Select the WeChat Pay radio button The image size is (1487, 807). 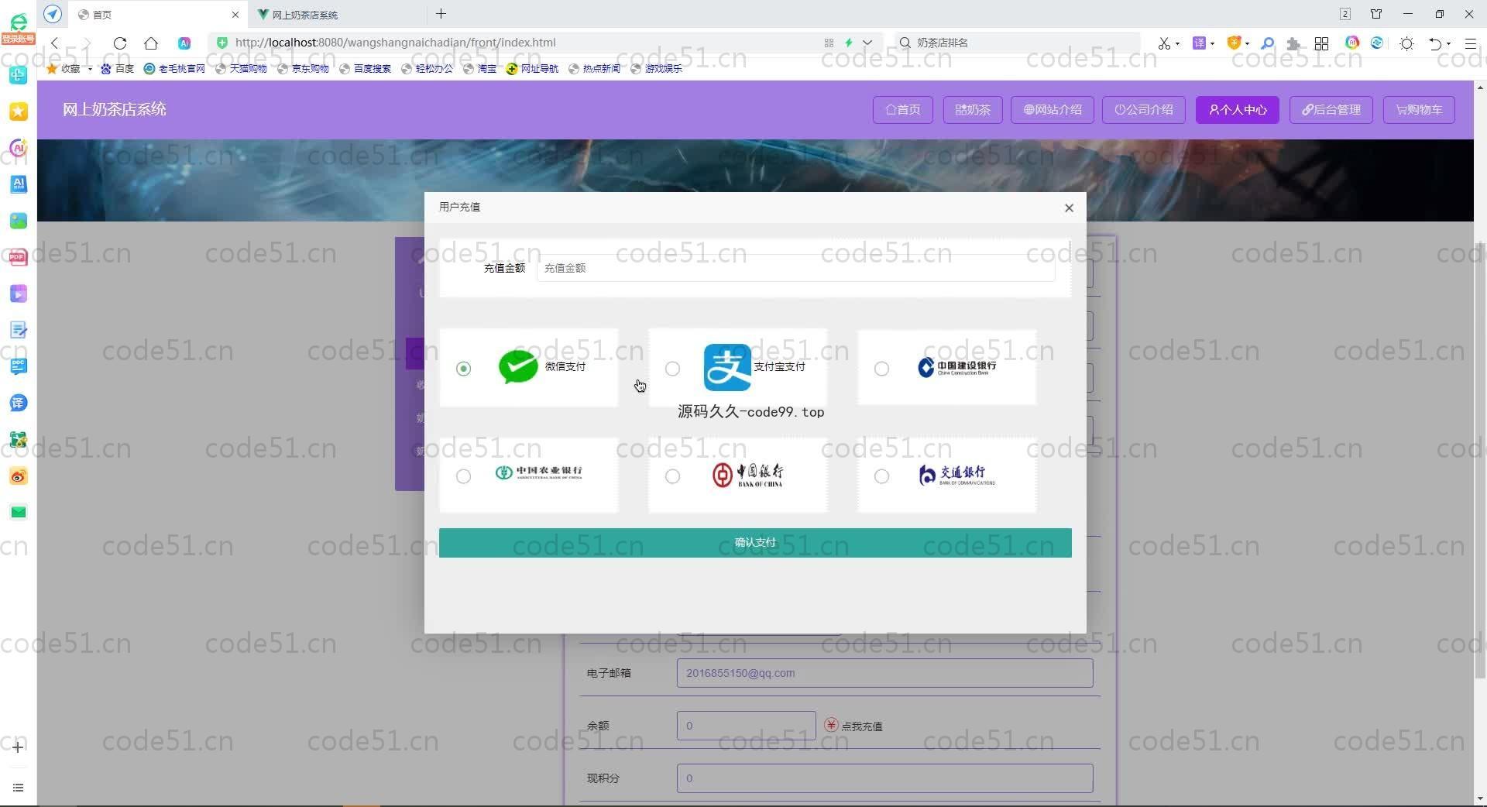[463, 369]
